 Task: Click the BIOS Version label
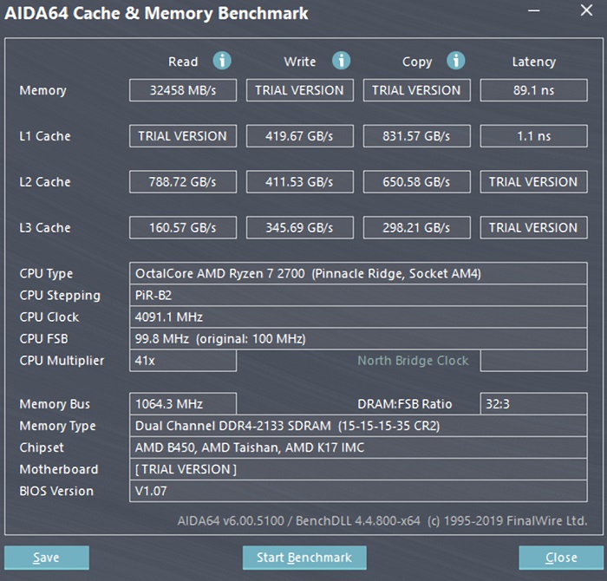(56, 491)
